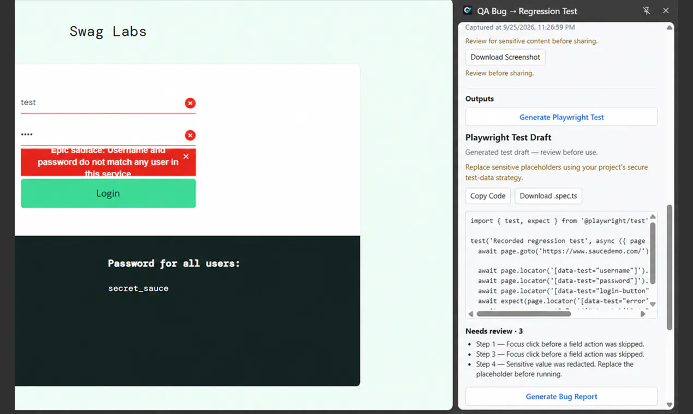Screen dimensions: 693x414
Task: Click Generate Bug Report
Action: pyautogui.click(x=561, y=397)
